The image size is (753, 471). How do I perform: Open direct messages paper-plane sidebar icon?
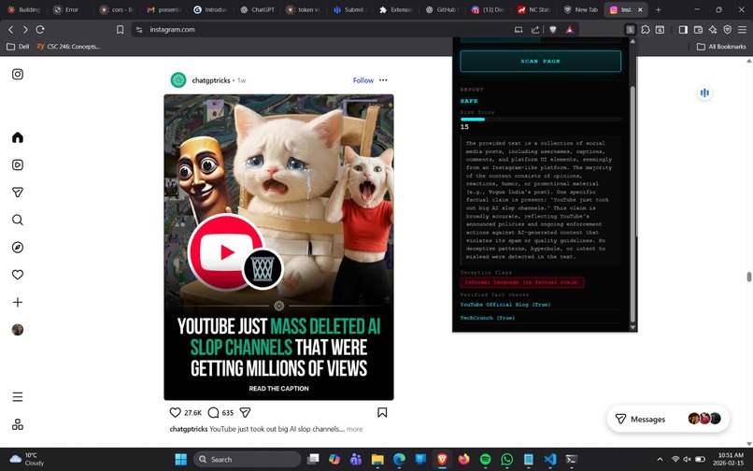(18, 193)
